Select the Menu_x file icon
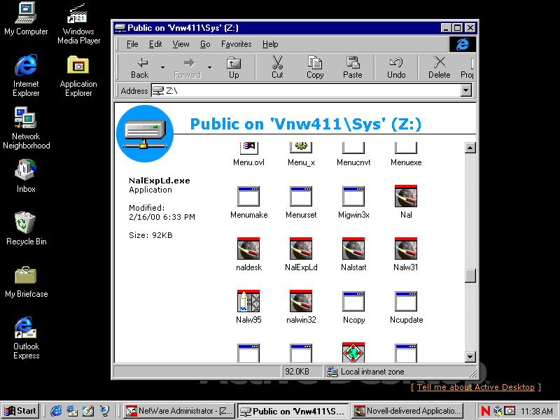 (301, 148)
